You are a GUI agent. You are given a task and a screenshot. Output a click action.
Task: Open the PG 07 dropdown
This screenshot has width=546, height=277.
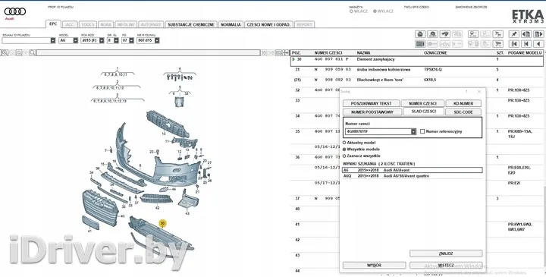[131, 40]
